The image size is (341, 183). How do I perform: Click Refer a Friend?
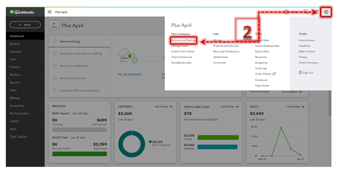(307, 52)
